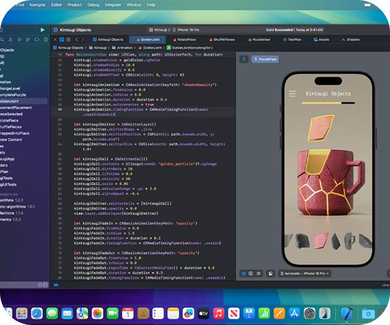Image resolution: width=390 pixels, height=325 pixels.
Task: Click the pin preview icon in canvas
Action: point(244,58)
